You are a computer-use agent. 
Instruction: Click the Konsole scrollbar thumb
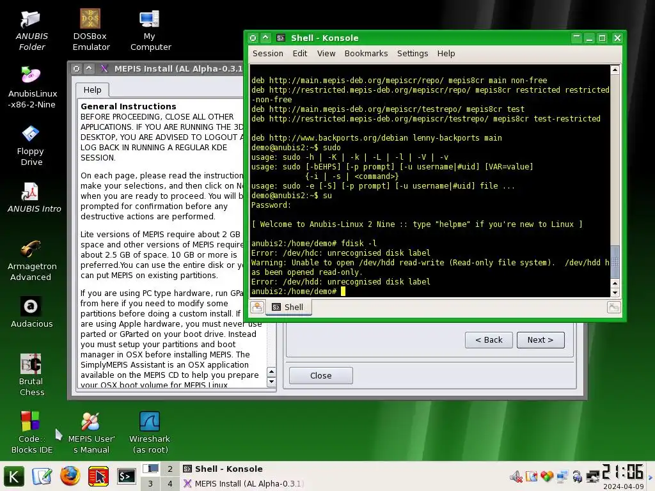[x=615, y=261]
